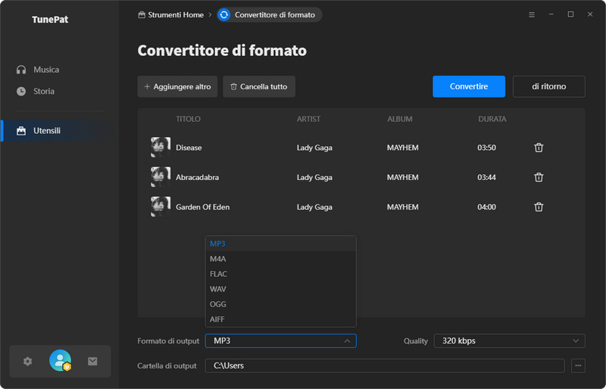The height and width of the screenshot is (389, 606).
Task: Expand the Quality 320 kbps dropdown
Action: tap(509, 341)
